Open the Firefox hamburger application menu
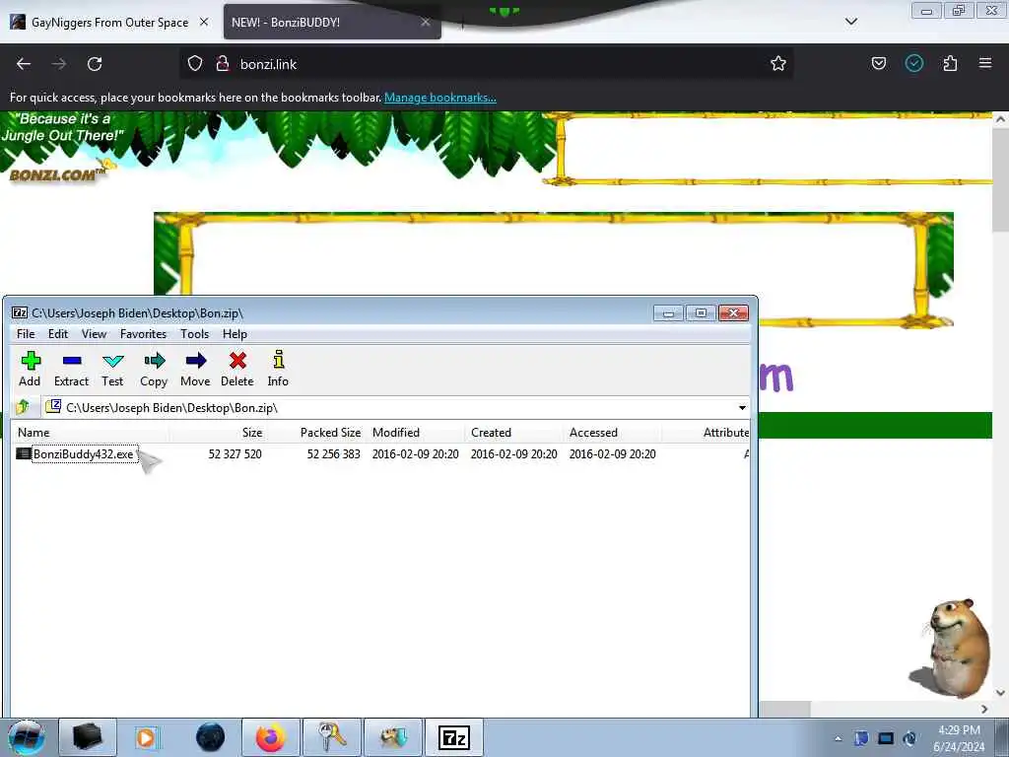 (985, 64)
